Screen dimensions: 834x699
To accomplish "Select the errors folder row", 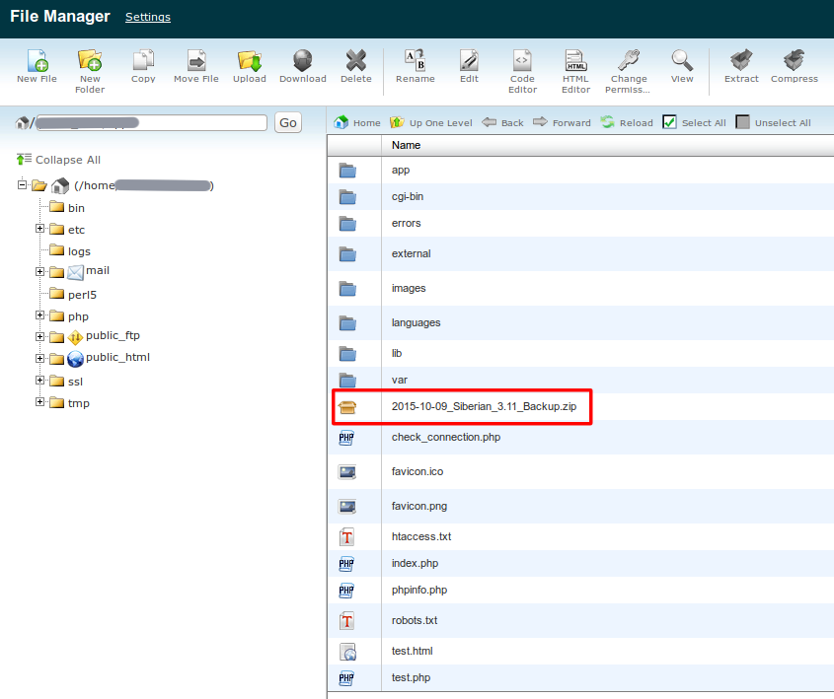I will 580,223.
